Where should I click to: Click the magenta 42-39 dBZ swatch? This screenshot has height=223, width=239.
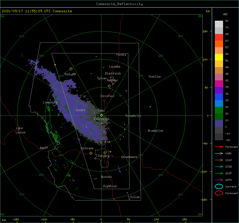(219, 84)
